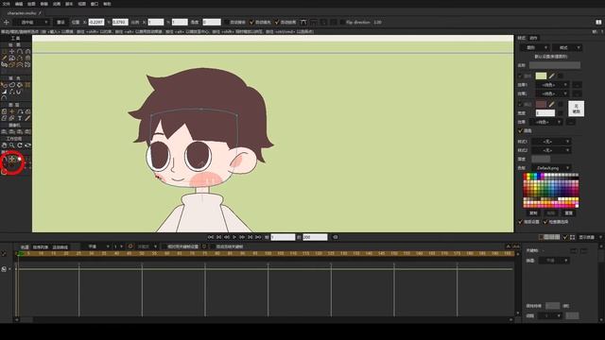Toggle the second options-bar checkbox after angle field
The height and width of the screenshot is (340, 605).
pos(252,23)
